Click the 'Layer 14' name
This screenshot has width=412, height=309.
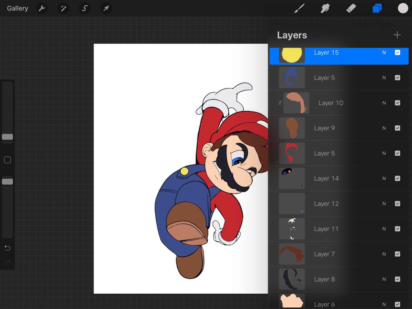326,179
